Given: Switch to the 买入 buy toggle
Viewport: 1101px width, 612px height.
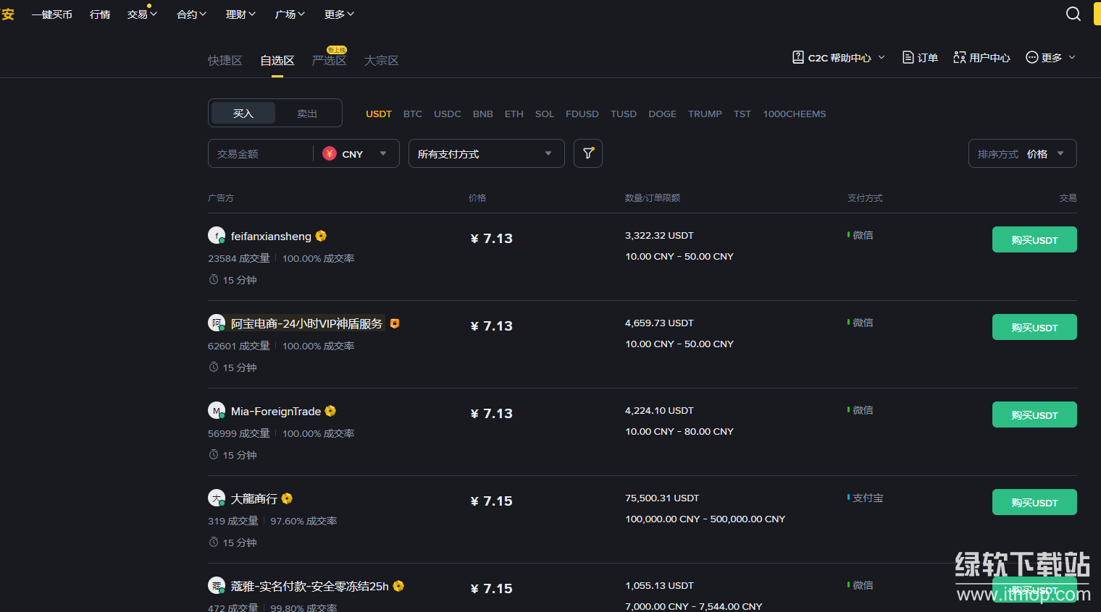Looking at the screenshot, I should click(x=243, y=114).
